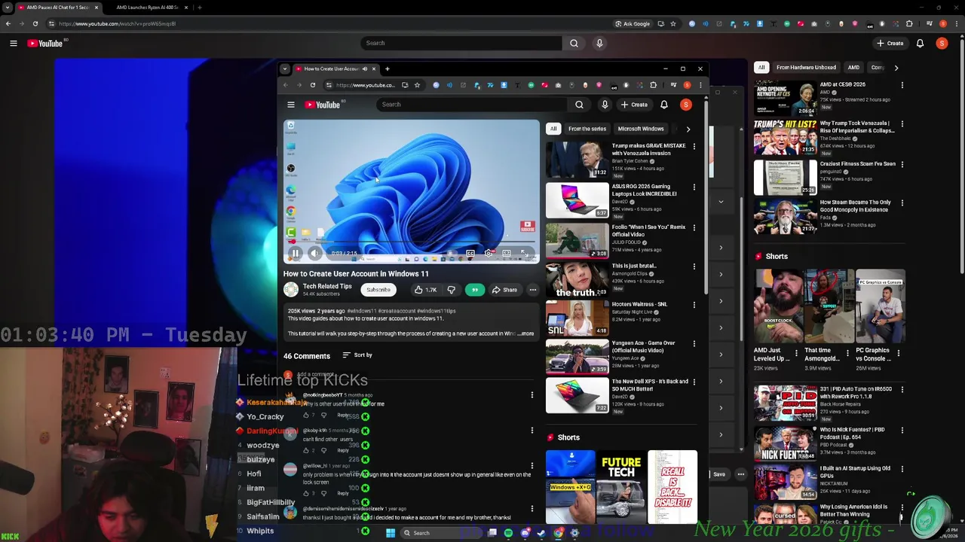Open options for 'This is just brutal' video
This screenshot has height=542, width=965.
pos(694,266)
